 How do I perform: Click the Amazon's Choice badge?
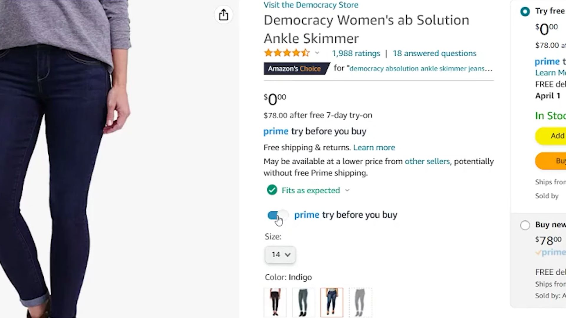point(295,69)
